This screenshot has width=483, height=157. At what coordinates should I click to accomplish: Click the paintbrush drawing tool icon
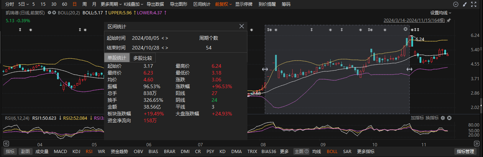tap(465, 4)
